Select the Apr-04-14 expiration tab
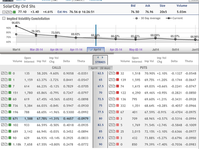 pyautogui.click(x=56, y=50)
